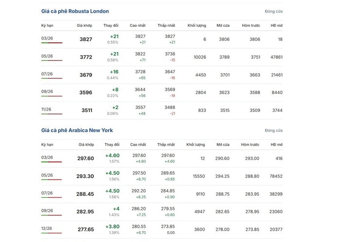Click the Arabica New York table title
Screen dimensions: 340x242
[77, 130]
